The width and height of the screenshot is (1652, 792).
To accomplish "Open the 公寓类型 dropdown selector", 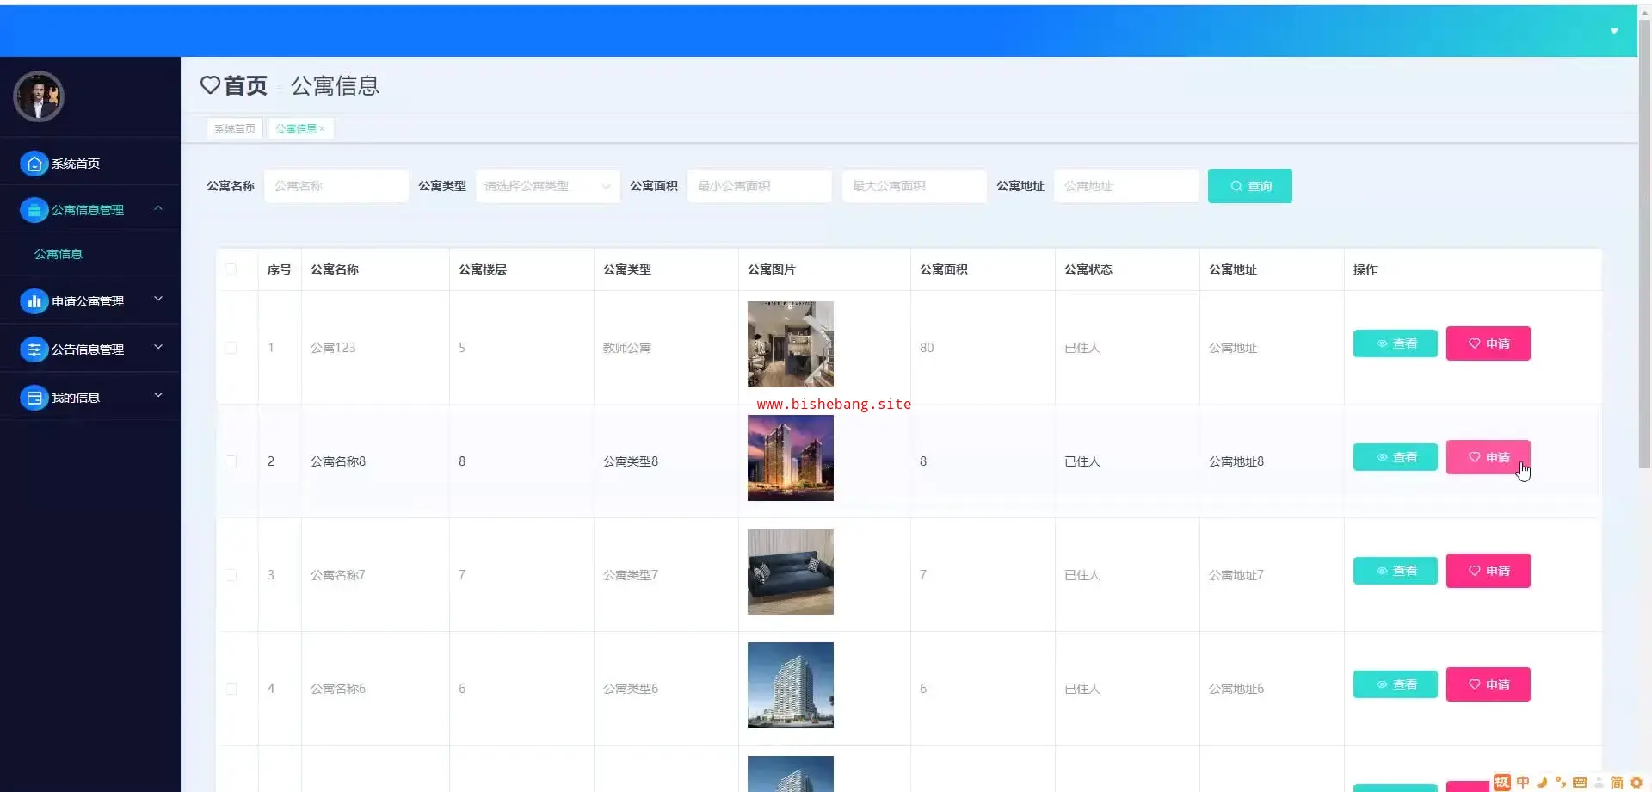I will click(547, 186).
